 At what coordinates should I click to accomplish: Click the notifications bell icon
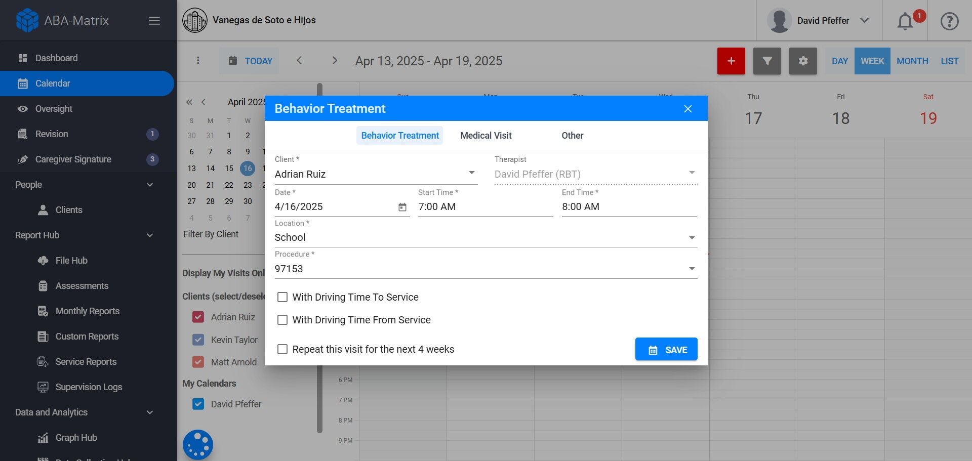(x=905, y=21)
